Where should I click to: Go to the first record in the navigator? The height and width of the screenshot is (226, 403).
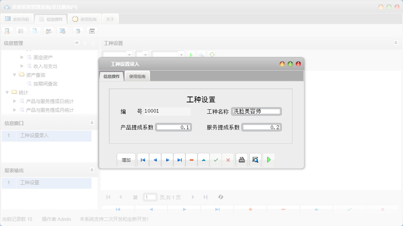coord(143,160)
